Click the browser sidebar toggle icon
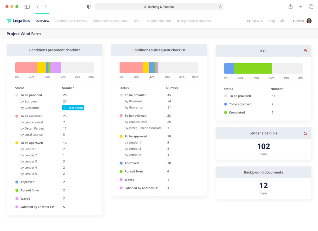The image size is (318, 231). tap(27, 7)
